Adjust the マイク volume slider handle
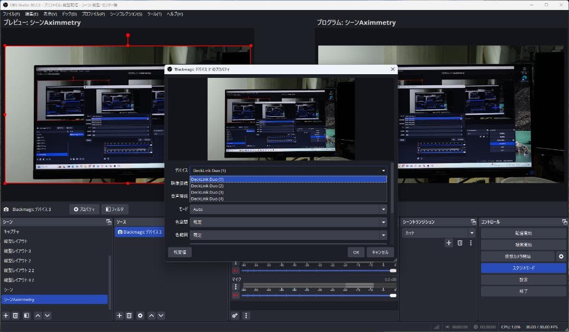 coord(393,295)
